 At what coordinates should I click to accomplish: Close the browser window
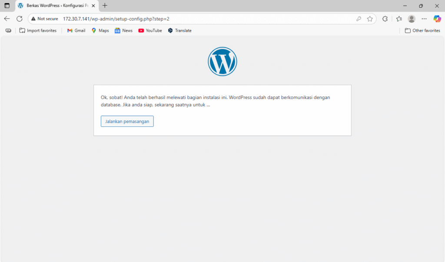pos(437,6)
